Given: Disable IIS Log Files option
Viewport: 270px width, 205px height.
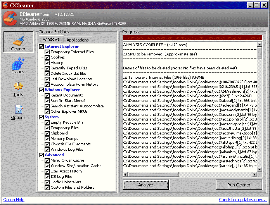Looking at the screenshot, I should pos(47,177).
